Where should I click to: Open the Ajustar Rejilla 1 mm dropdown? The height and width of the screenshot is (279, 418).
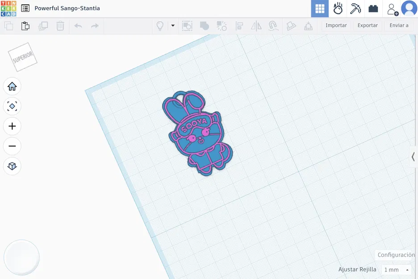(397, 270)
